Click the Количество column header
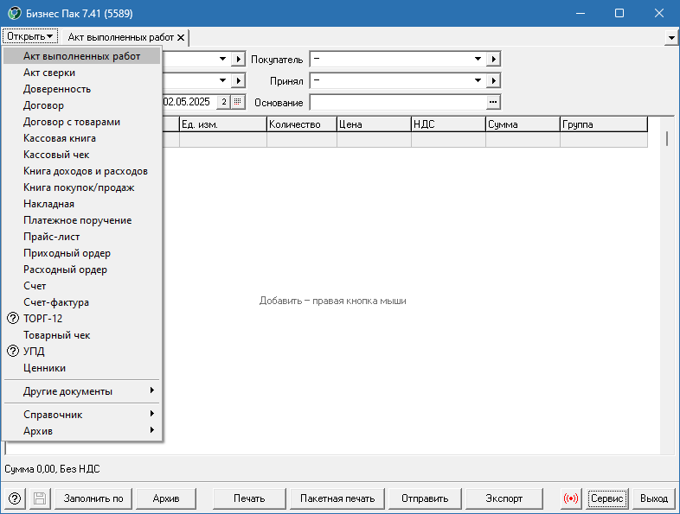680x514 pixels. 301,124
